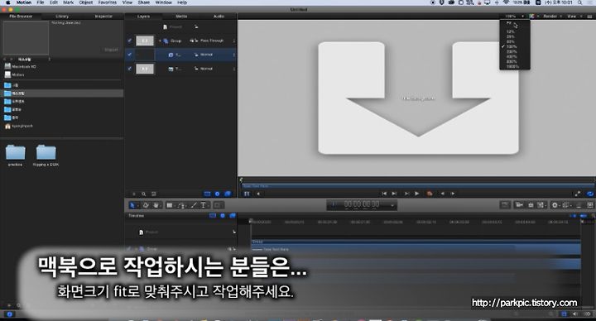Click the New Light icon in toolbar
The height and width of the screenshot is (321, 596).
[531, 205]
